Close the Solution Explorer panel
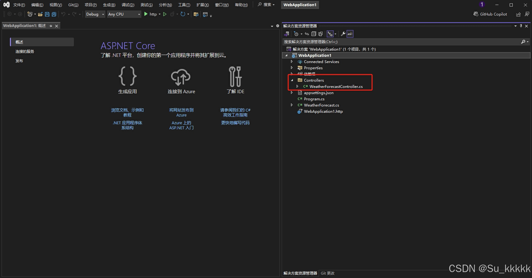Viewport: 532px width, 278px height. click(526, 26)
